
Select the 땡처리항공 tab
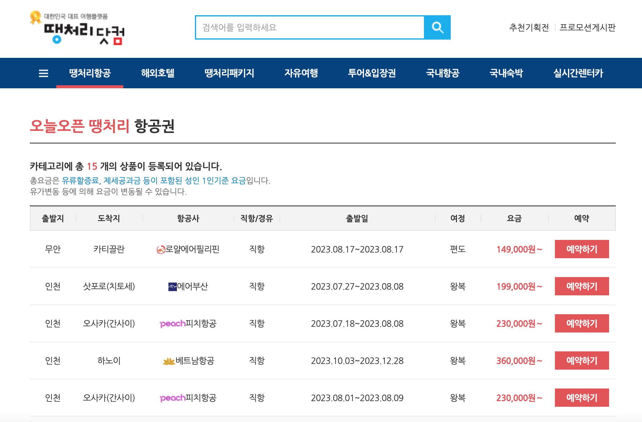[x=90, y=73]
